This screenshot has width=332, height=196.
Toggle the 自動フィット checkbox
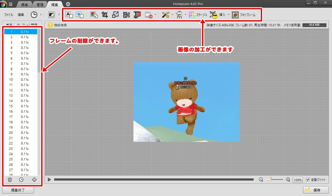click(x=308, y=179)
